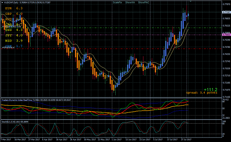This screenshot has height=142, width=231.
Task: Click TDI scale value 21.2803
Action: pyautogui.click(x=226, y=118)
